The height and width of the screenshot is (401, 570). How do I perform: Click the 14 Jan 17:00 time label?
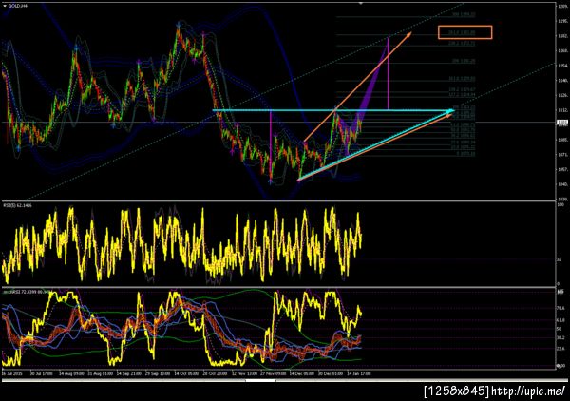[359, 373]
